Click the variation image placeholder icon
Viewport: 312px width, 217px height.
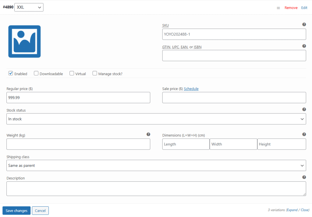coord(24,41)
